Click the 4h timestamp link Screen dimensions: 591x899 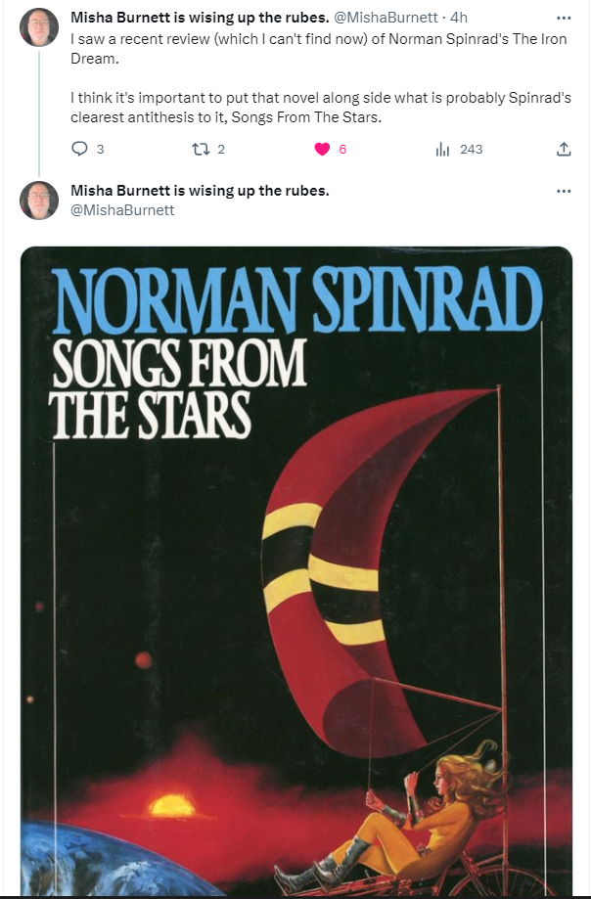coord(459,18)
